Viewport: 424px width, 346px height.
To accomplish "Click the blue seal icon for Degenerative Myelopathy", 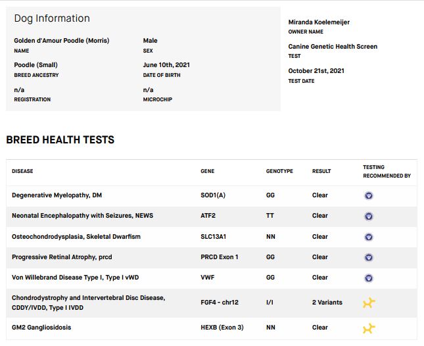I will pos(369,195).
